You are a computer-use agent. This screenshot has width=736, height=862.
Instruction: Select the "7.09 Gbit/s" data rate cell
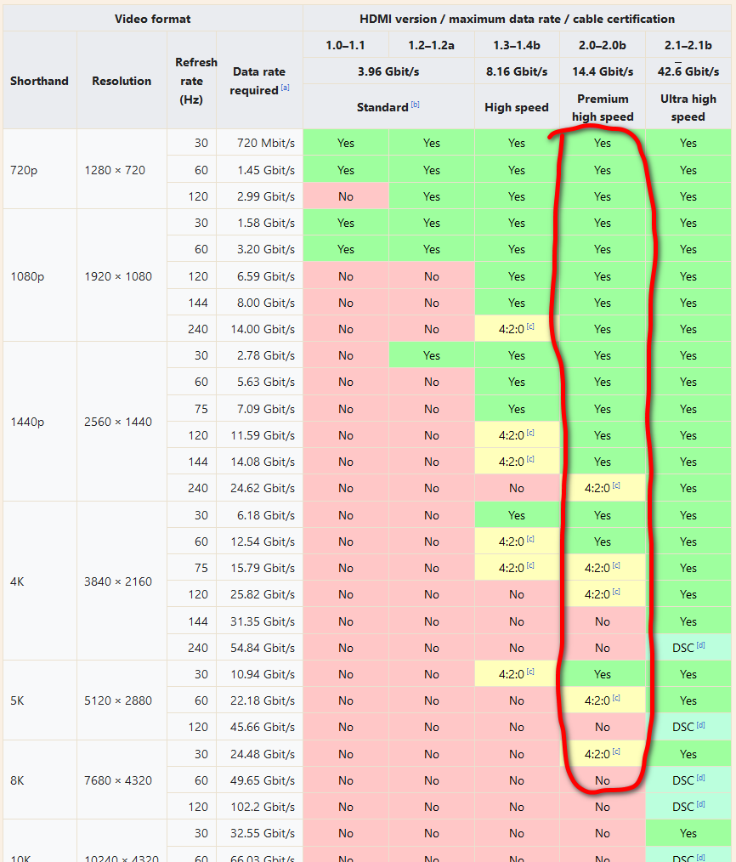[259, 408]
